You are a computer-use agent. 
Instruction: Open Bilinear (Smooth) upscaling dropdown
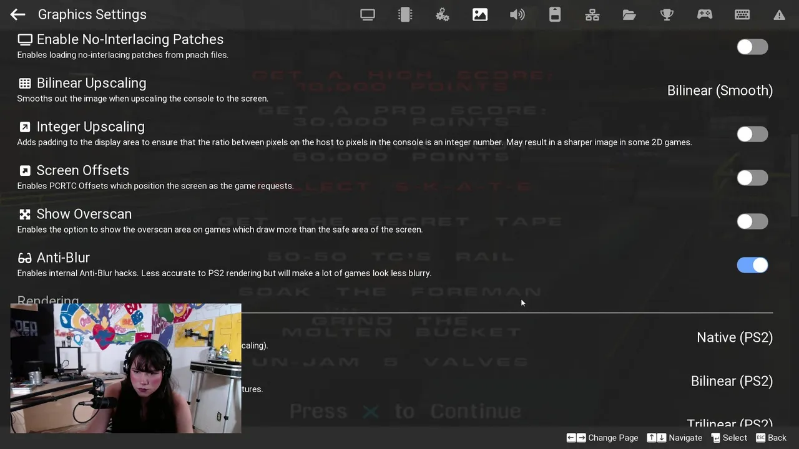coord(720,90)
